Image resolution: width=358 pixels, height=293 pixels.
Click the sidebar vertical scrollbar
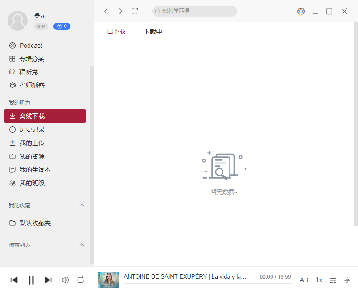pyautogui.click(x=91, y=165)
